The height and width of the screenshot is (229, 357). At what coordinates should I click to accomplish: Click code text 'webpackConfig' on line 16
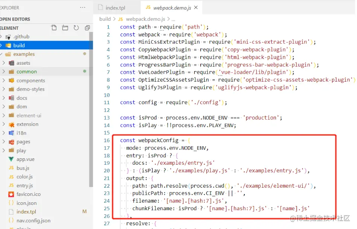[x=159, y=140]
